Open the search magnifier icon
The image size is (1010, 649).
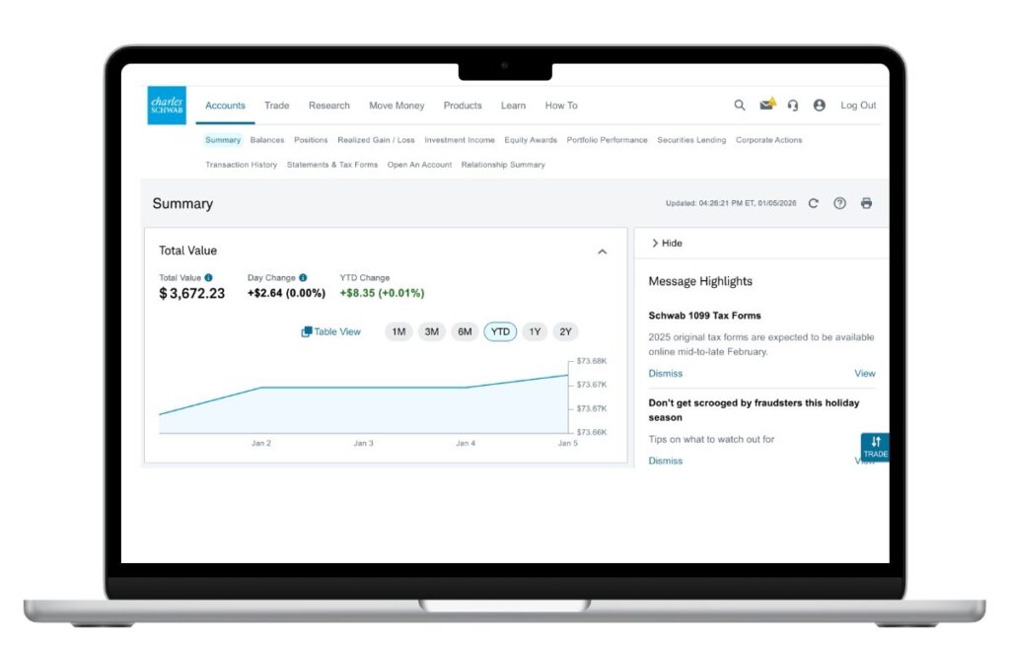[x=740, y=106]
